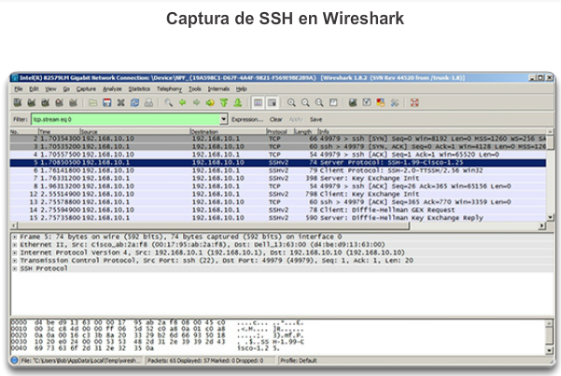561x376 pixels.
Task: Select packet 7 Server: Key Exchange Init
Action: click(x=278, y=178)
